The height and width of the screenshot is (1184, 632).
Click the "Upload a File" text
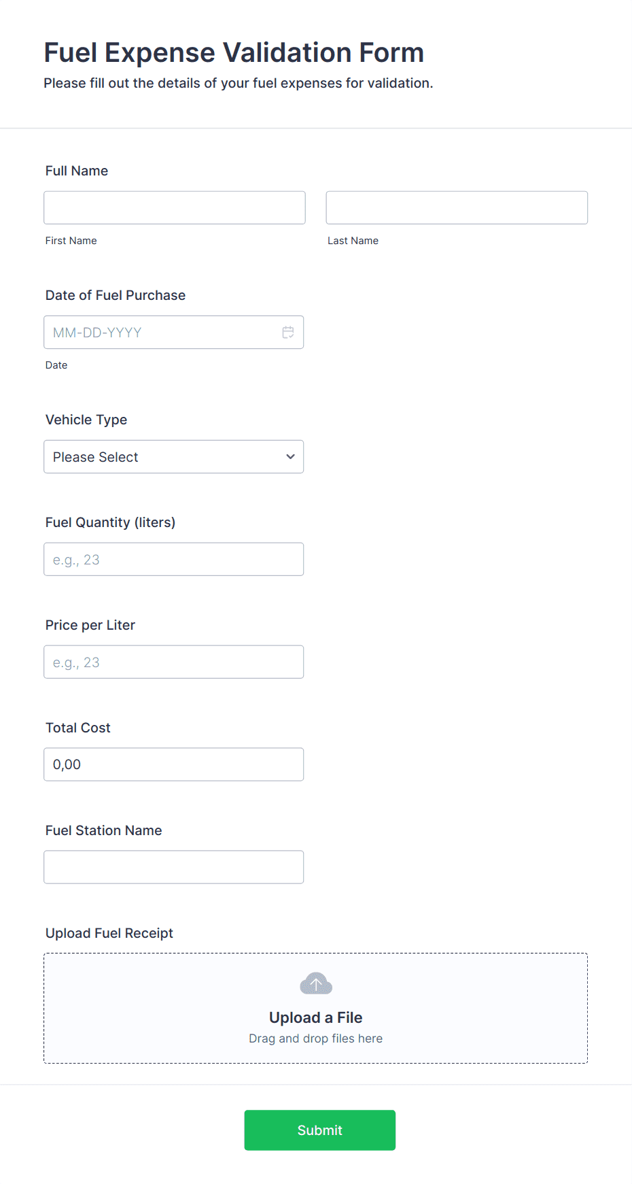click(x=316, y=1017)
